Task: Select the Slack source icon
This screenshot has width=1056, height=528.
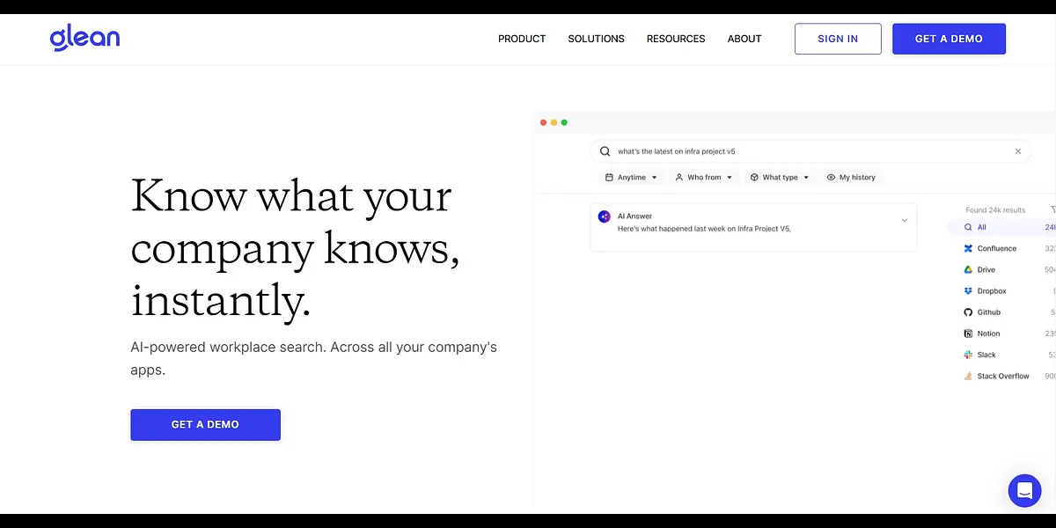Action: tap(968, 355)
